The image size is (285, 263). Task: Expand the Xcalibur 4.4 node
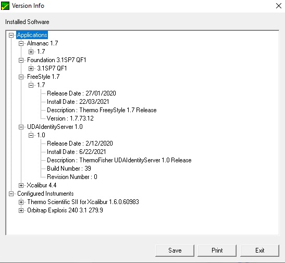pyautogui.click(x=21, y=185)
